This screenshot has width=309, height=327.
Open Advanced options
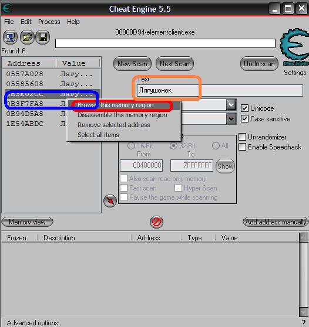(x=32, y=323)
